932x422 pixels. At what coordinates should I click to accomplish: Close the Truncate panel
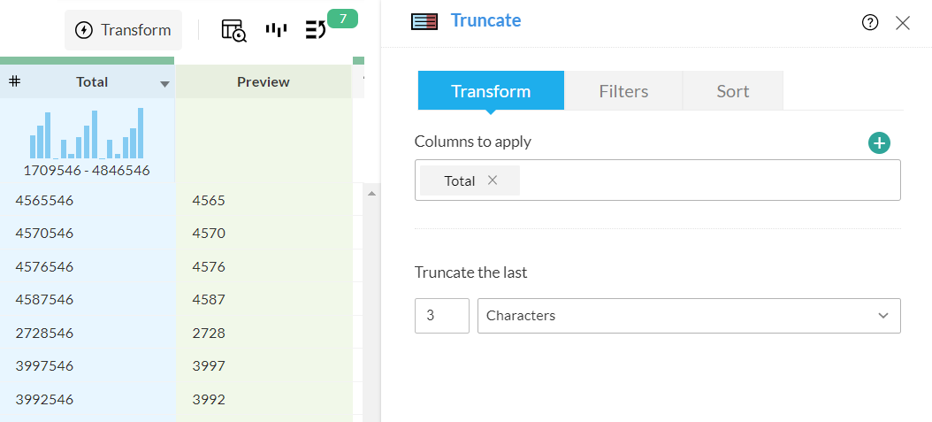tap(903, 23)
